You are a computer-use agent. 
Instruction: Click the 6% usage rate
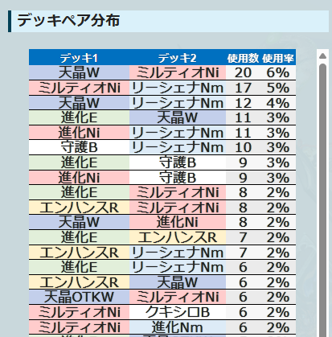(x=278, y=72)
